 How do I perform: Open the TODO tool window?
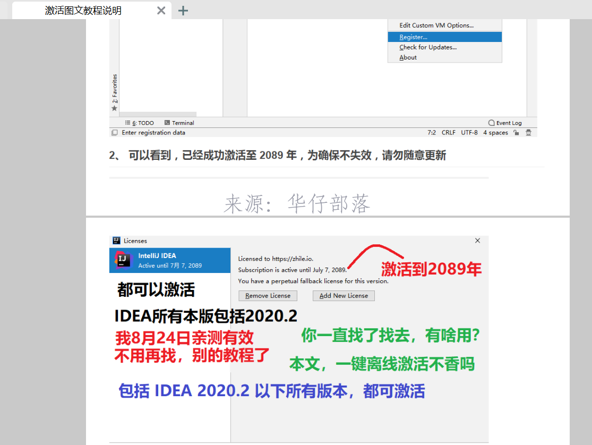coord(140,123)
